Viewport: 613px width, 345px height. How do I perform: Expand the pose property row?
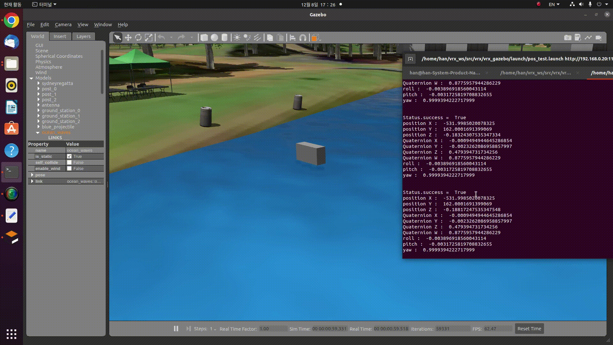coord(32,175)
